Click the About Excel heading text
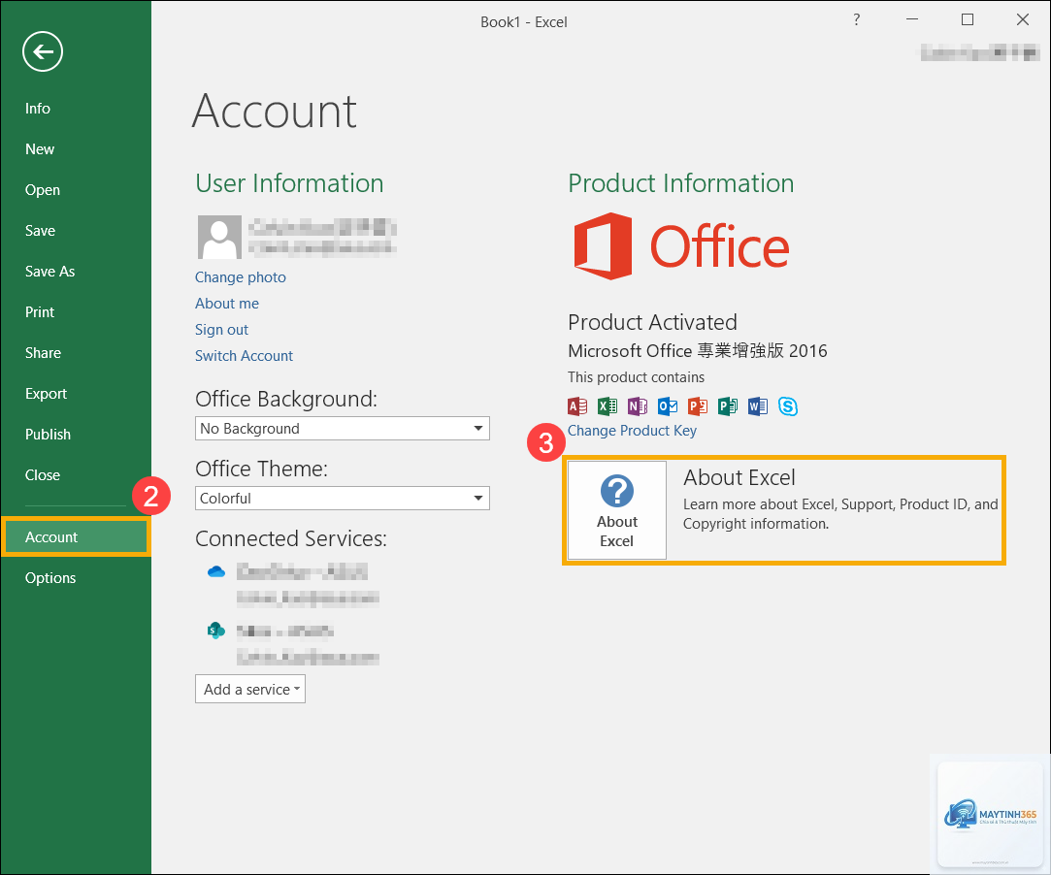The height and width of the screenshot is (875, 1051). point(739,477)
